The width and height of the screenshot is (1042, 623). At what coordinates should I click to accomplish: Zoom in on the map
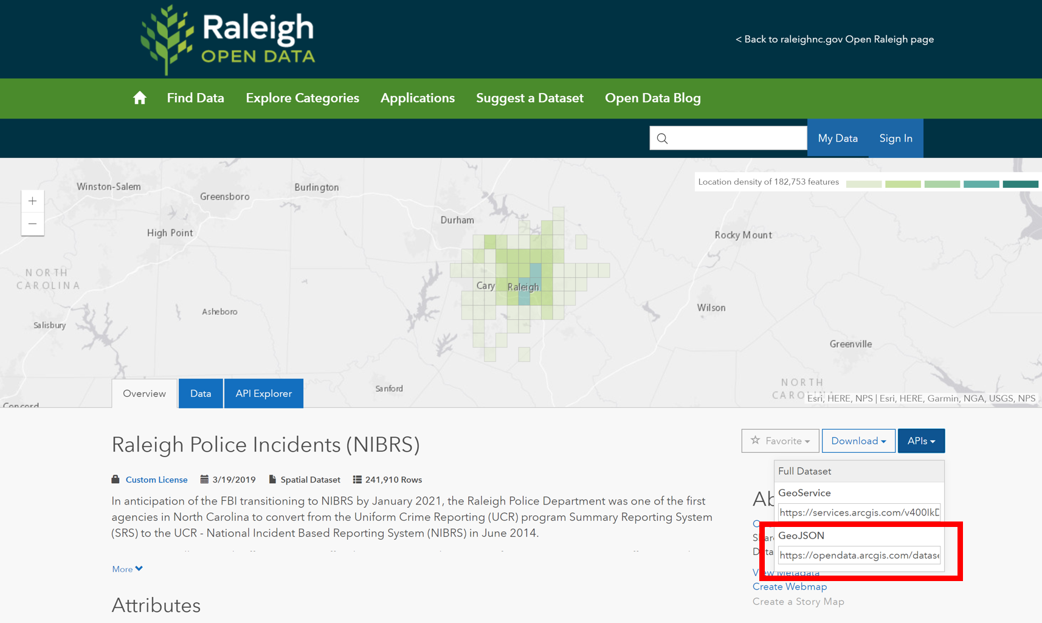point(33,201)
